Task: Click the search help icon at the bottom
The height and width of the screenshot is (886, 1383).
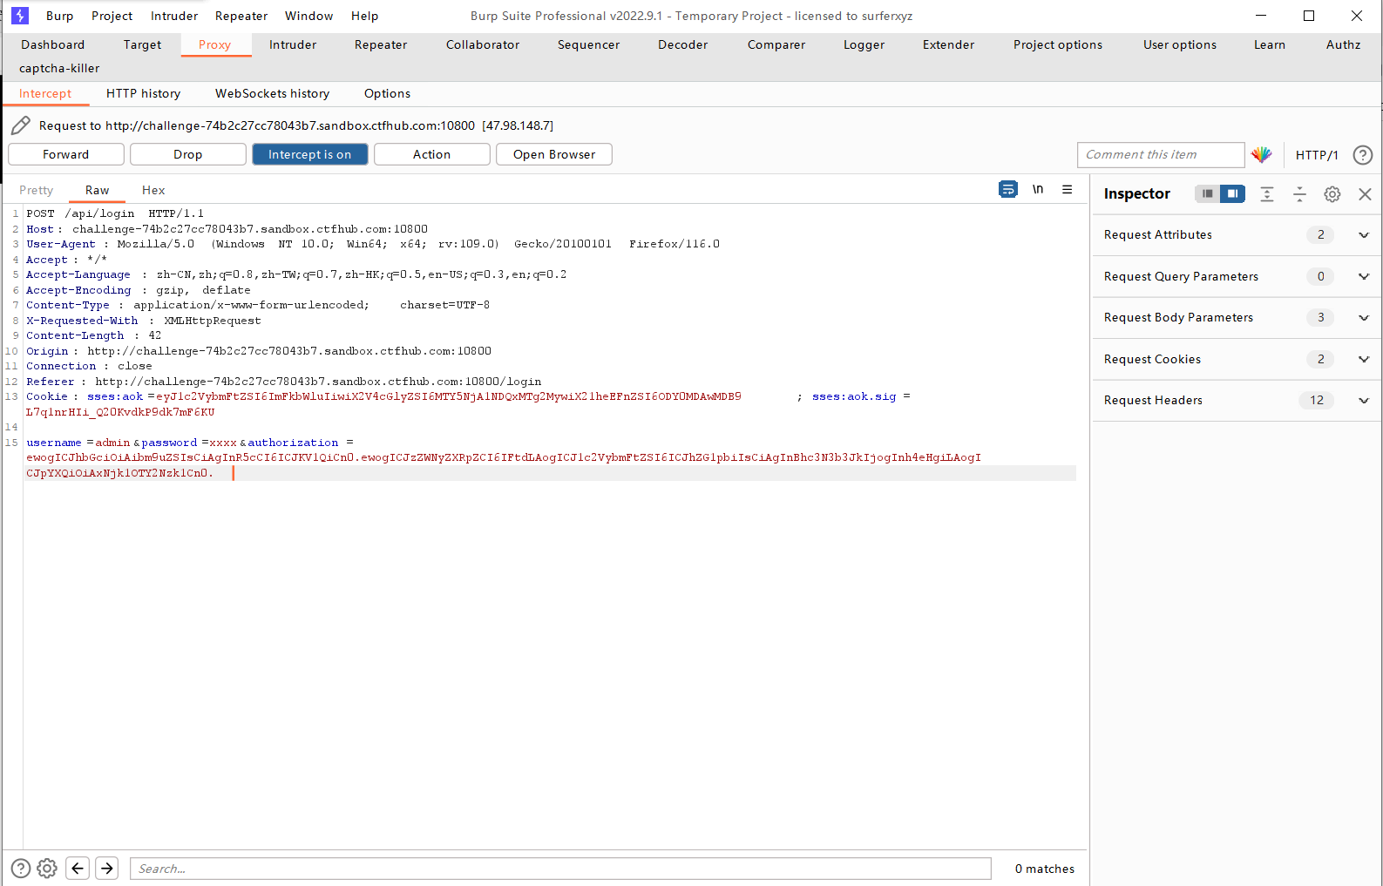Action: (x=21, y=869)
